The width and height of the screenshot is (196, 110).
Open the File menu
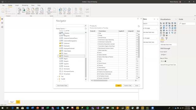3,5
